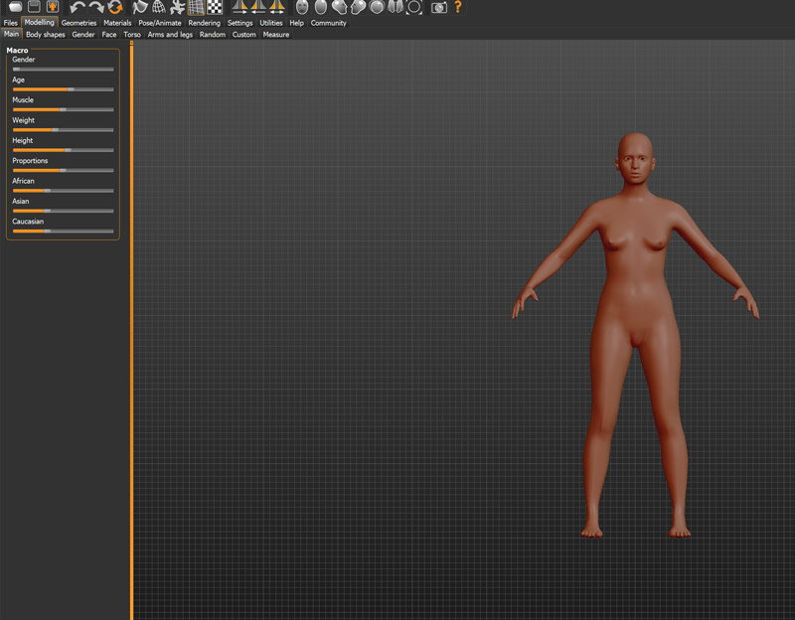Open help via the question mark icon

(x=457, y=7)
